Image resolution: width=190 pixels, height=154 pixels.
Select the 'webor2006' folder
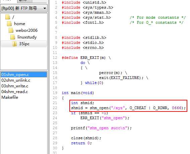pyautogui.click(x=26, y=30)
